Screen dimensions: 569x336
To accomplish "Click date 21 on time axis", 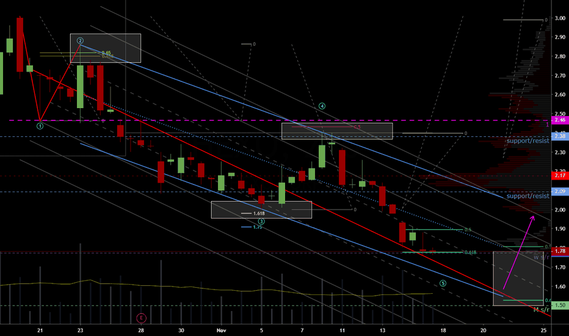I will click(40, 330).
